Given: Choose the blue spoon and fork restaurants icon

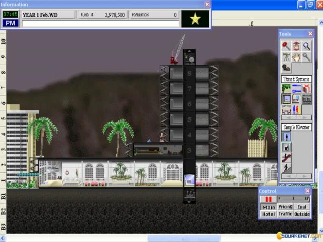Looking at the screenshot, I should 296,89.
